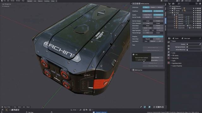Click the pivot point icon beside Global
Image resolution: width=202 pixels, height=113 pixels.
point(81,110)
